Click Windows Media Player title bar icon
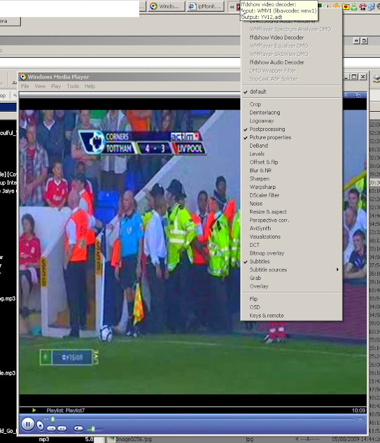Image resolution: width=380 pixels, height=443 pixels. coord(23,76)
